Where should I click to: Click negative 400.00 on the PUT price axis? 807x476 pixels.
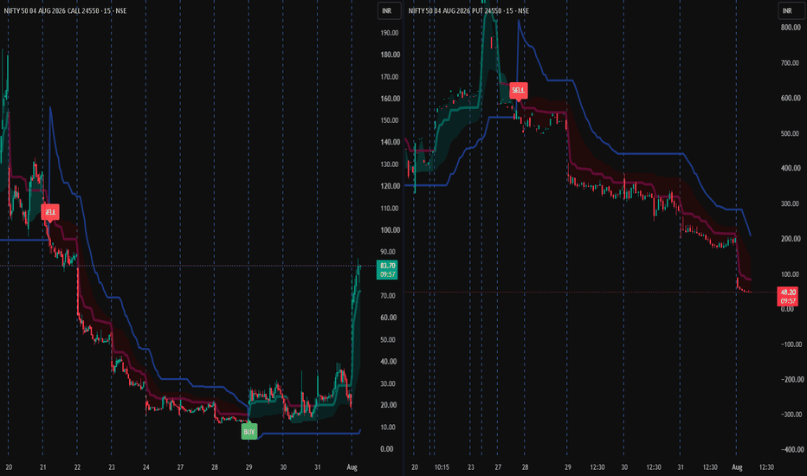point(791,450)
